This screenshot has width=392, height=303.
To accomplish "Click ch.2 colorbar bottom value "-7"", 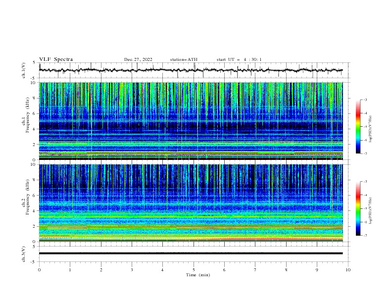I will pos(365,235).
